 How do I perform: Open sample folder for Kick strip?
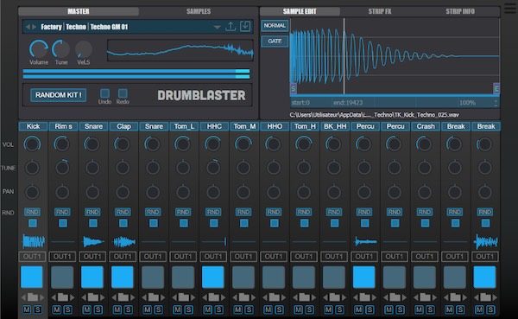pos(33,297)
